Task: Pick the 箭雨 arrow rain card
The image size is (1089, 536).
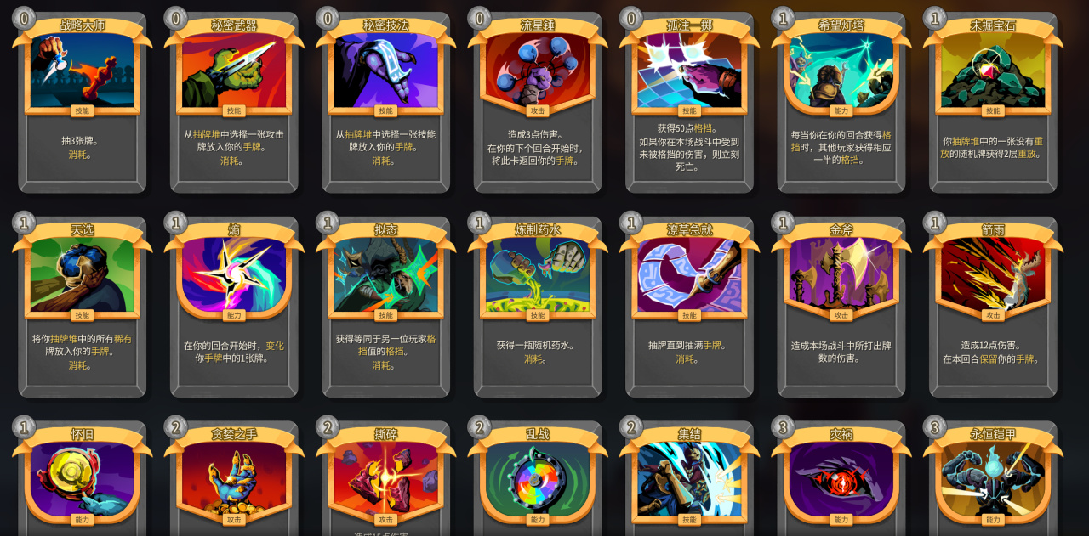Action: pos(993,305)
